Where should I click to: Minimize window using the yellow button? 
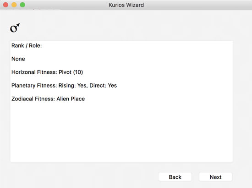point(14,5)
